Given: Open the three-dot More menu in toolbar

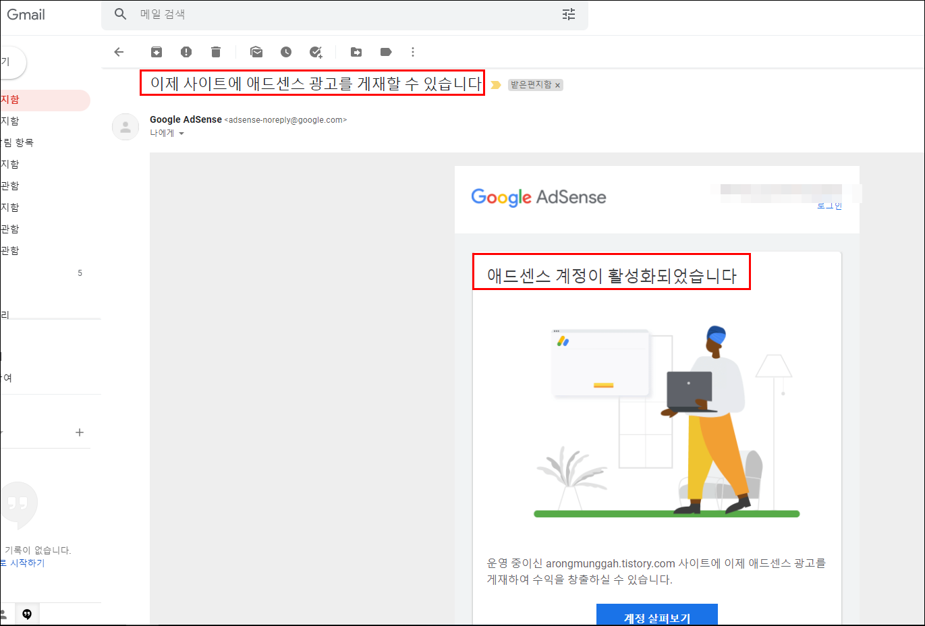Looking at the screenshot, I should tap(413, 52).
